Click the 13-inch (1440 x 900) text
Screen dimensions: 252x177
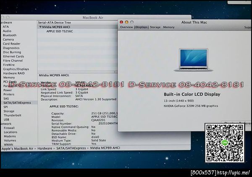pyautogui.click(x=179, y=101)
